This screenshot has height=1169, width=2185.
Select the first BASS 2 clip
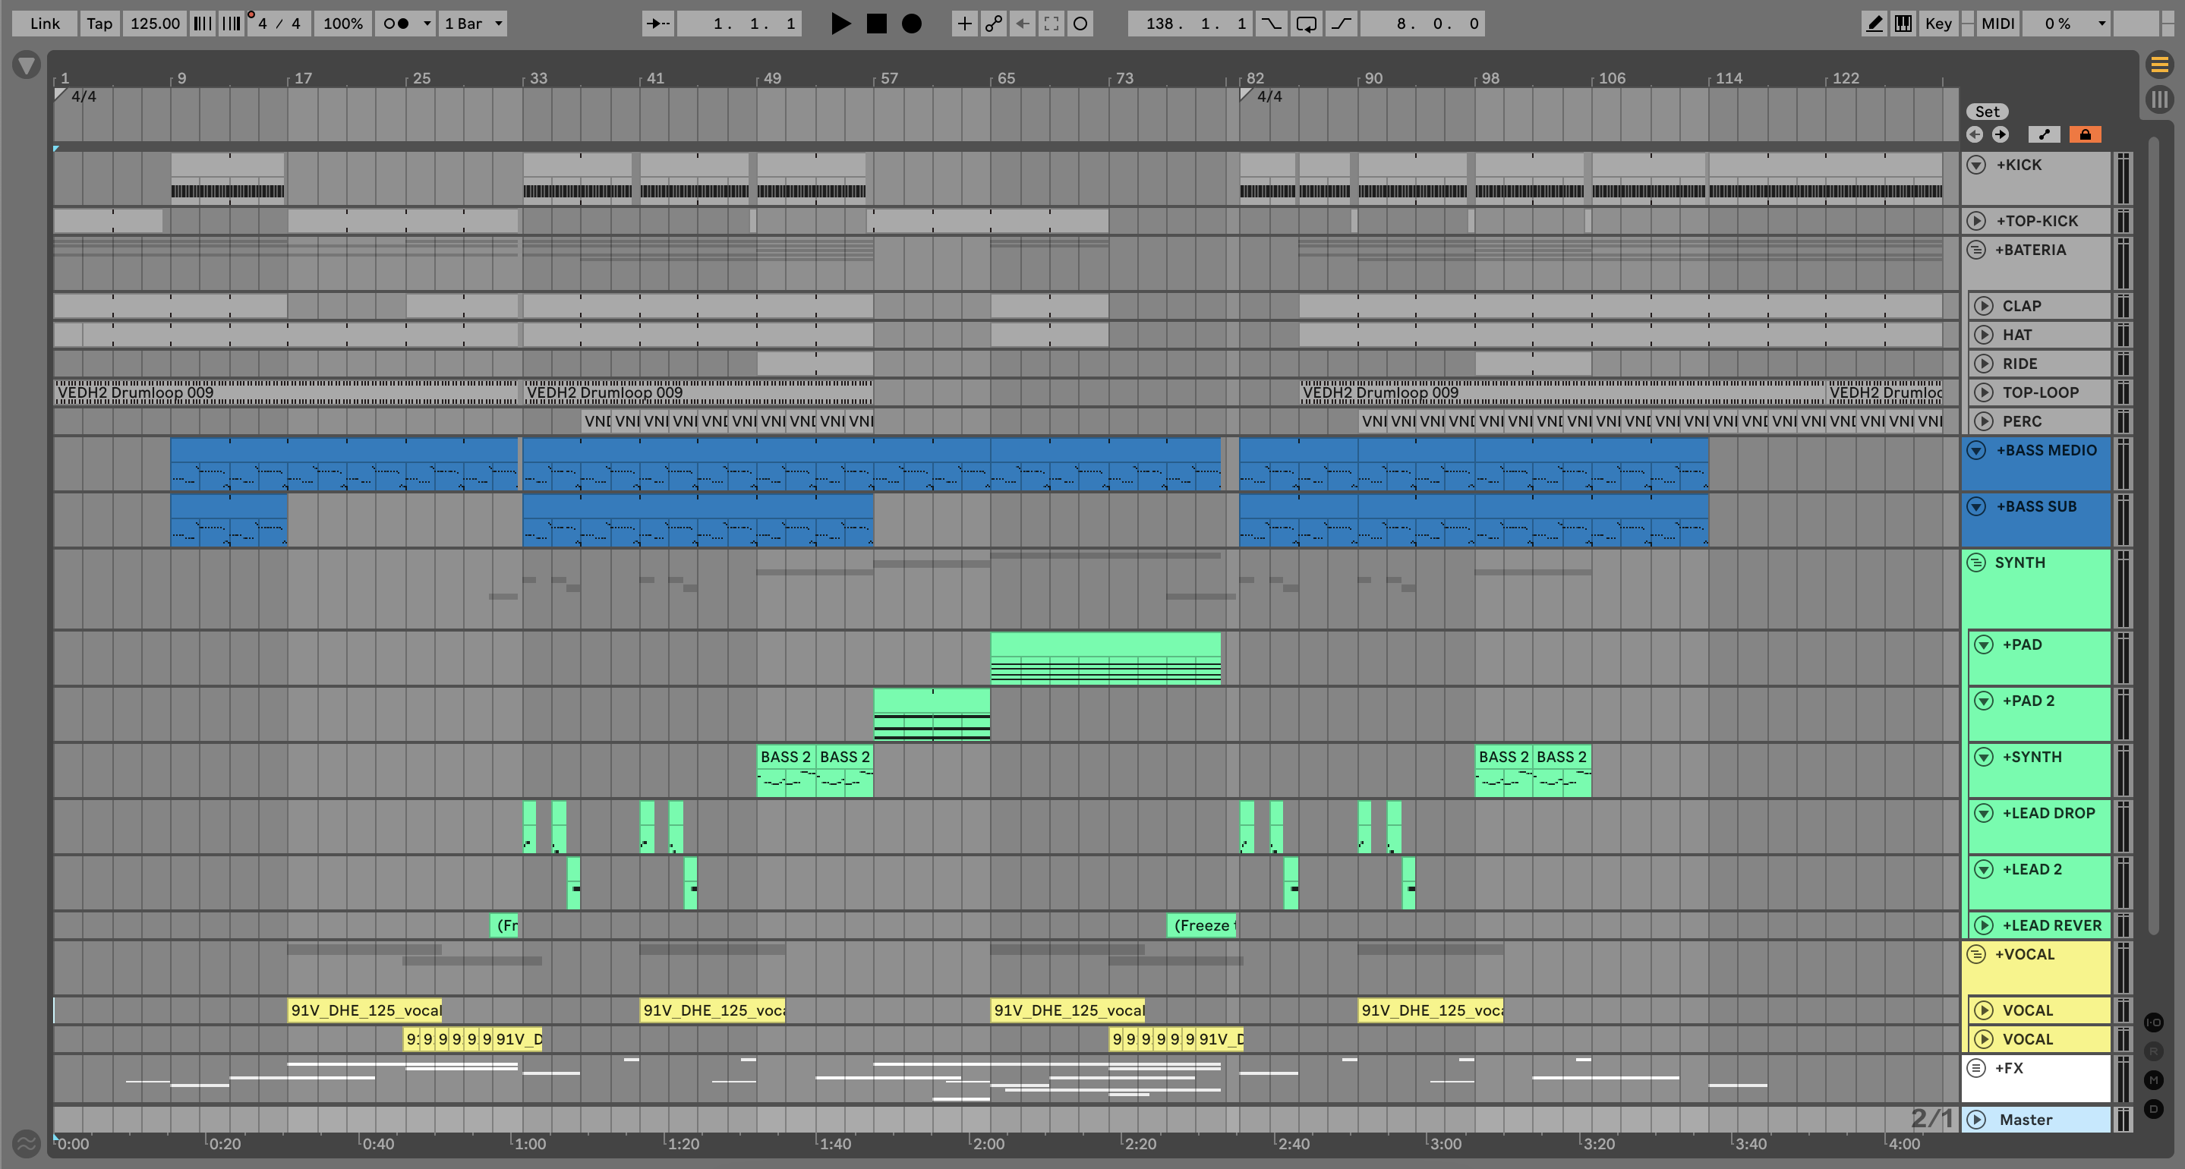[784, 757]
